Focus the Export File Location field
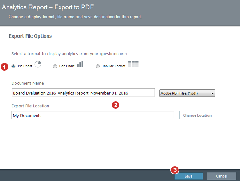The height and width of the screenshot is (181, 240). [x=93, y=115]
